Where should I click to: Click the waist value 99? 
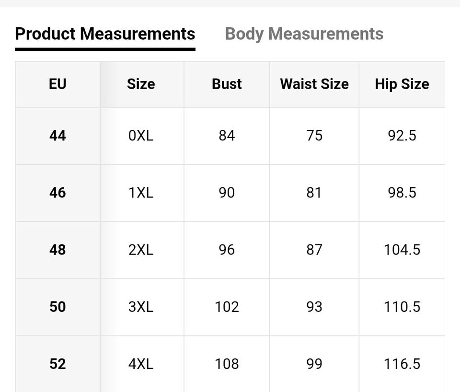(x=314, y=364)
